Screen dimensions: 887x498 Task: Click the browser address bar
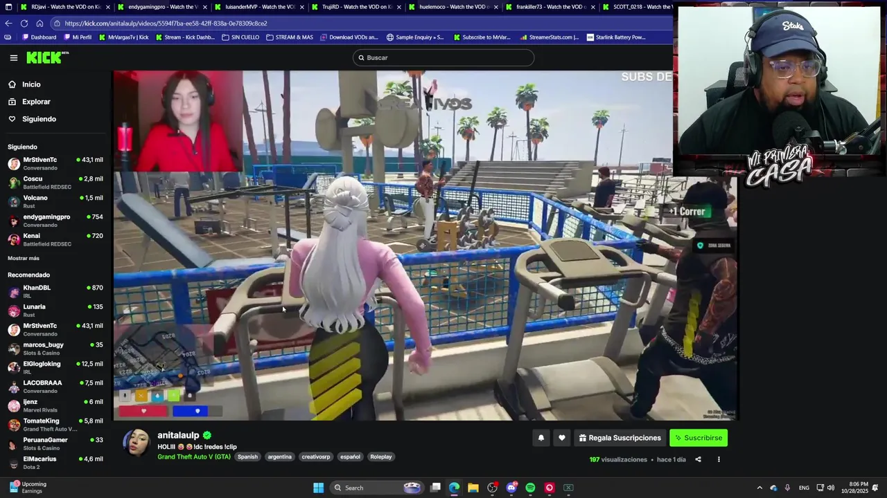point(360,23)
